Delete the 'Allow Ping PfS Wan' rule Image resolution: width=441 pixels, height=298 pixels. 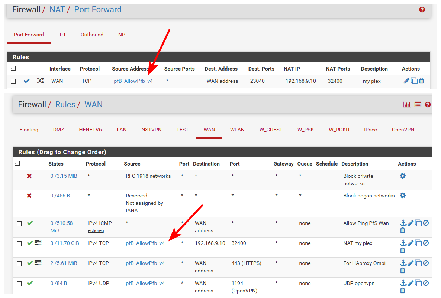point(402,230)
